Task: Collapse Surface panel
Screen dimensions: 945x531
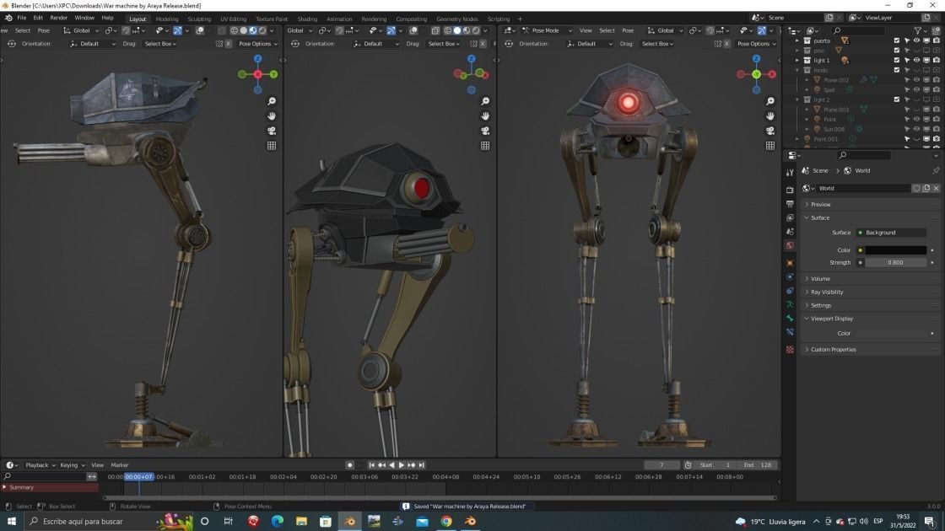Action: tap(872, 218)
